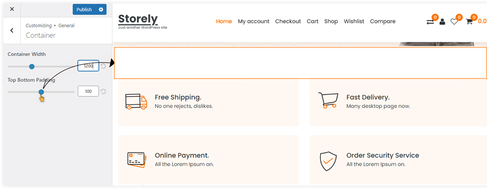Click the Publish button
The height and width of the screenshot is (189, 487).
point(84,9)
